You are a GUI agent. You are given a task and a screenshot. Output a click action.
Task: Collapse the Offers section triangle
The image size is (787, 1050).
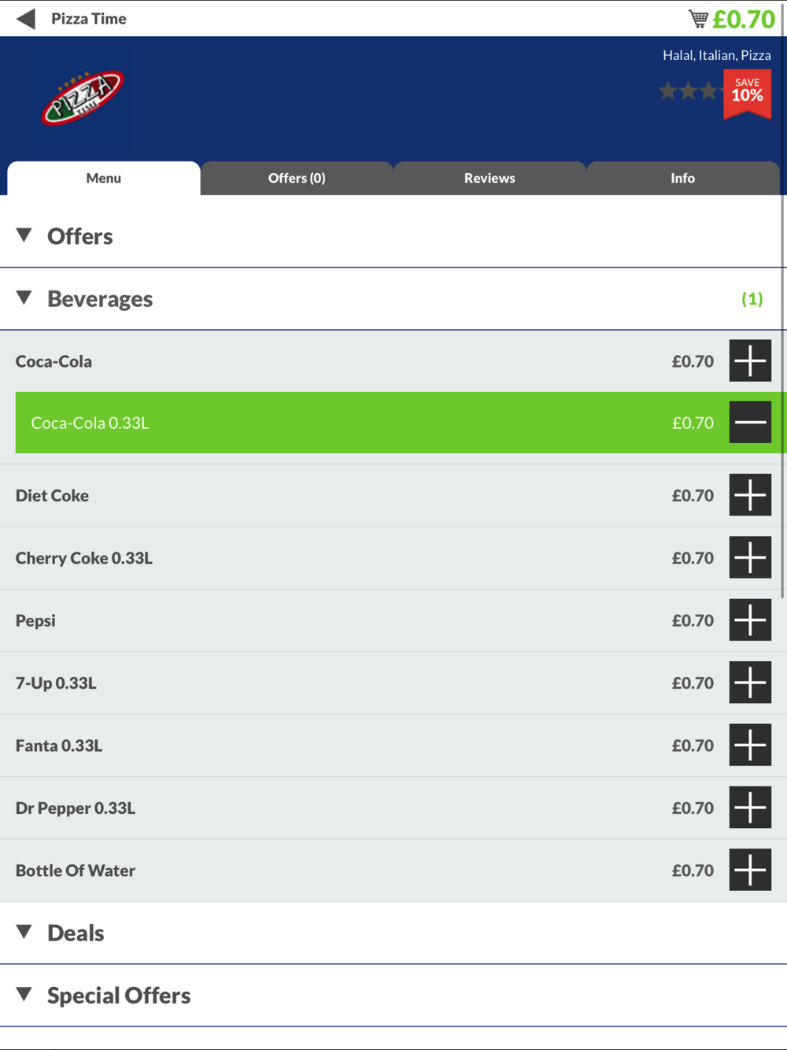pos(24,235)
